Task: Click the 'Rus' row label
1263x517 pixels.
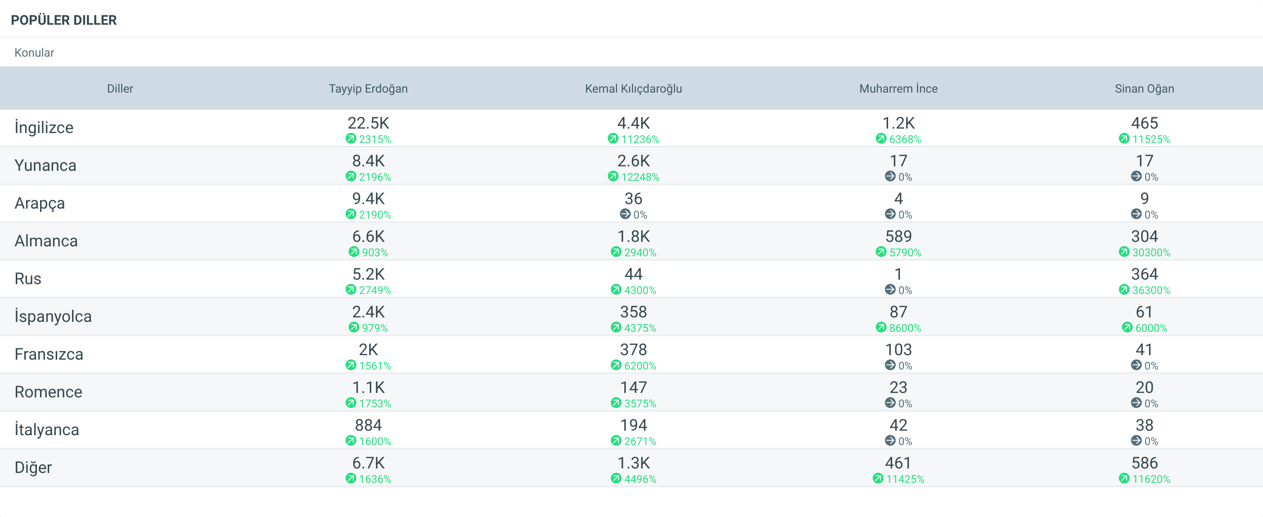Action: click(28, 279)
